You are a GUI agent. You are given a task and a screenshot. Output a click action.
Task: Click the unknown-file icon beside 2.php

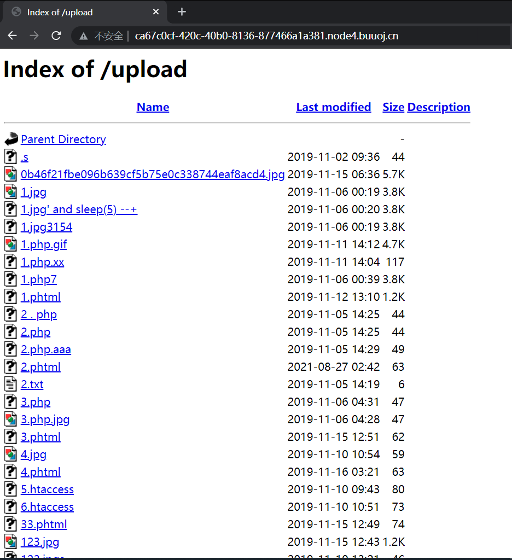(x=11, y=332)
